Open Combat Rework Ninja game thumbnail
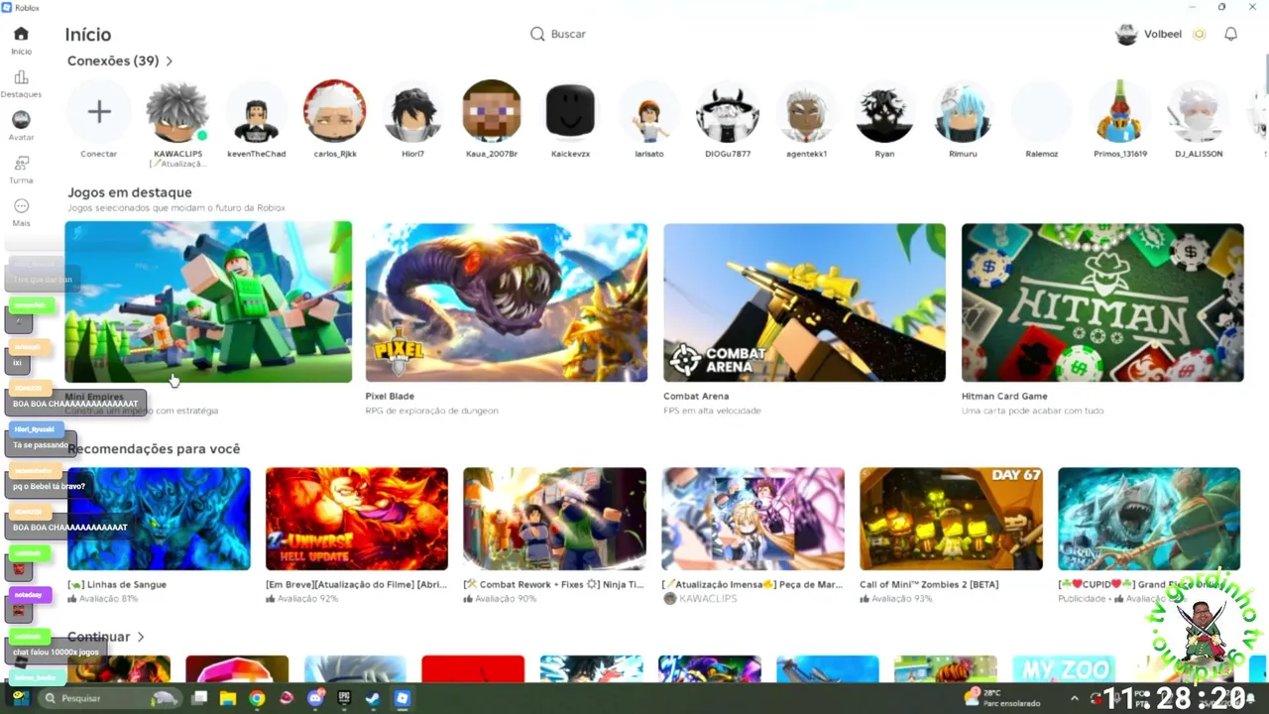1269x714 pixels. click(554, 519)
